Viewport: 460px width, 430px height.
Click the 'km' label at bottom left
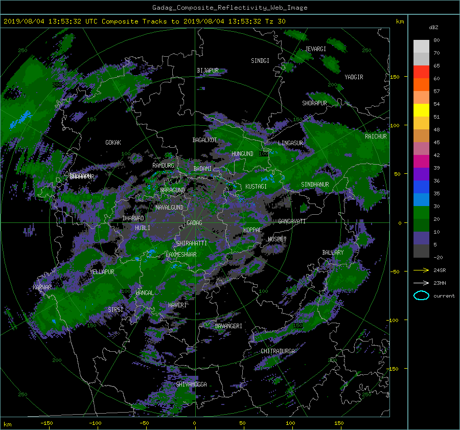(7, 424)
